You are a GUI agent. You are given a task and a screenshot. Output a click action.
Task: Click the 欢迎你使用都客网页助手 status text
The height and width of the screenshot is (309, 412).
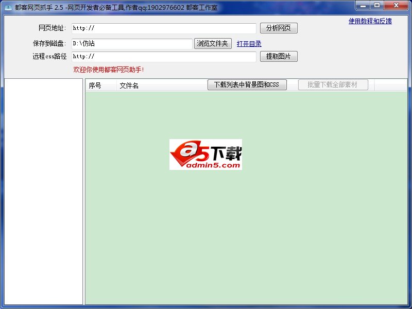(109, 70)
